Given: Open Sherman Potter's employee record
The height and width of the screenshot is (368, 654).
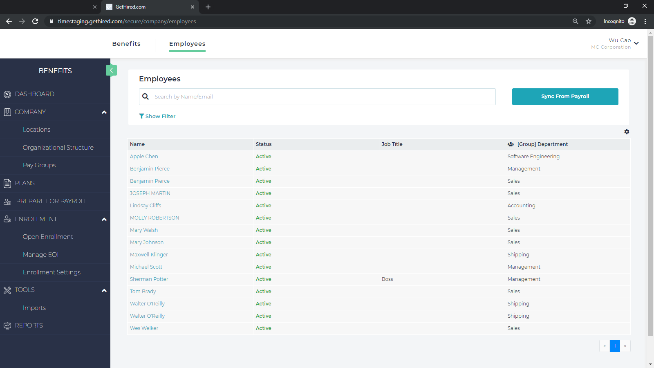Looking at the screenshot, I should pyautogui.click(x=149, y=279).
